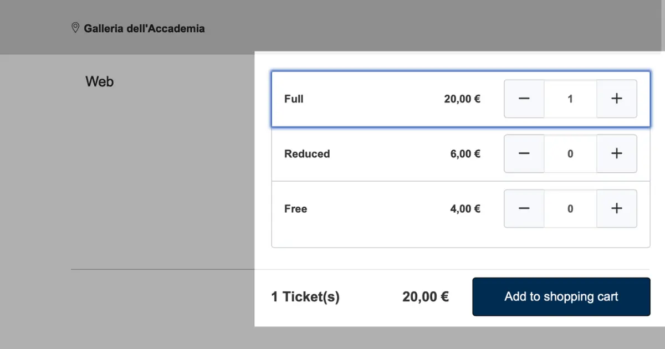Viewport: 665px width, 349px height.
Task: Select the Free ticket row label
Action: (x=295, y=209)
